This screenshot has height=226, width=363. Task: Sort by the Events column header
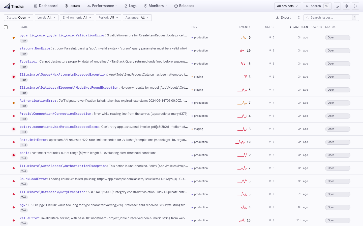[x=245, y=27]
